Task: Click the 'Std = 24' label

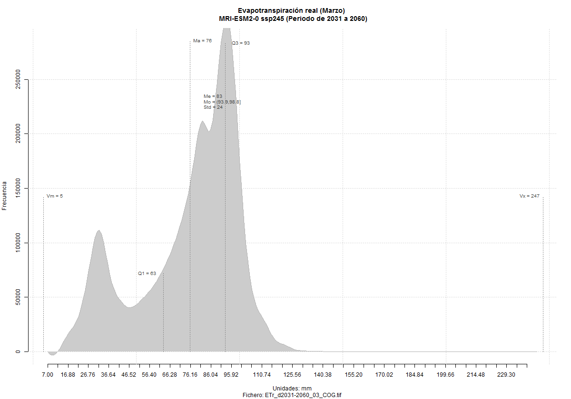Action: (213, 107)
